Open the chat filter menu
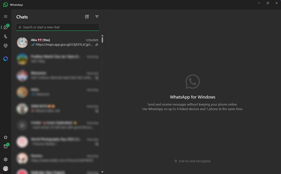Screen dimensions: 281x174 (x=97, y=17)
